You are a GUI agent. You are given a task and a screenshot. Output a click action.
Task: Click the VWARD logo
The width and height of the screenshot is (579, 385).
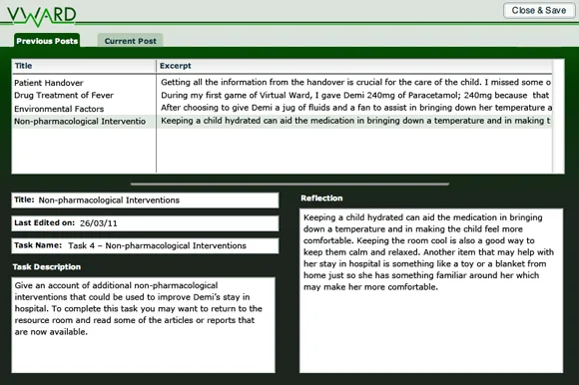[41, 16]
